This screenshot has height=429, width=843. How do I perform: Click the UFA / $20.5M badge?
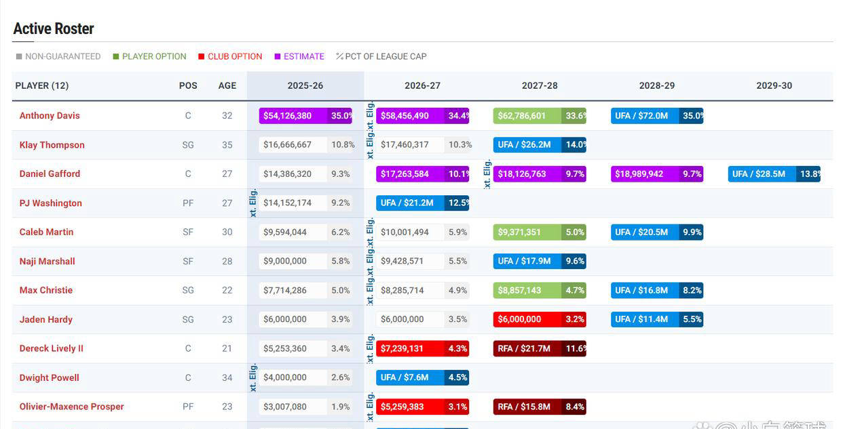[x=657, y=232]
